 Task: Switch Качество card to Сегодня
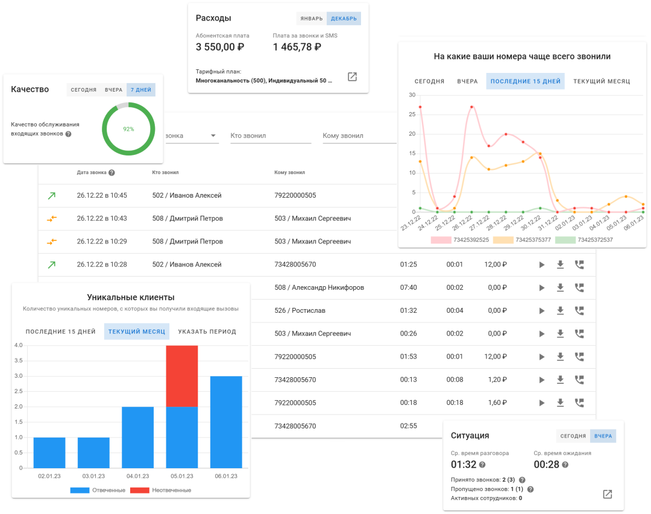[83, 90]
